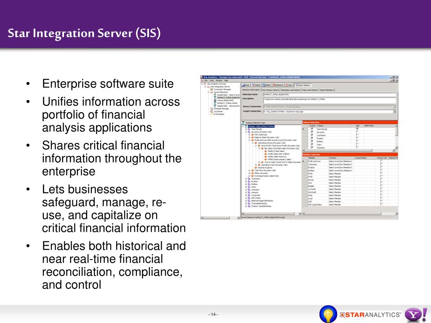Toggle Export checkbox for Product column
The image size is (431, 323).
tap(312, 138)
